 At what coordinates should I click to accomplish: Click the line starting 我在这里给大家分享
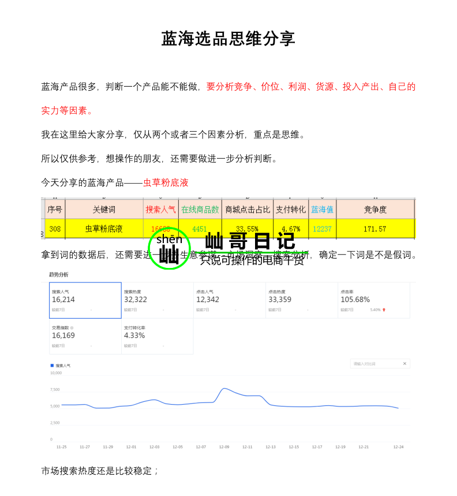173,135
